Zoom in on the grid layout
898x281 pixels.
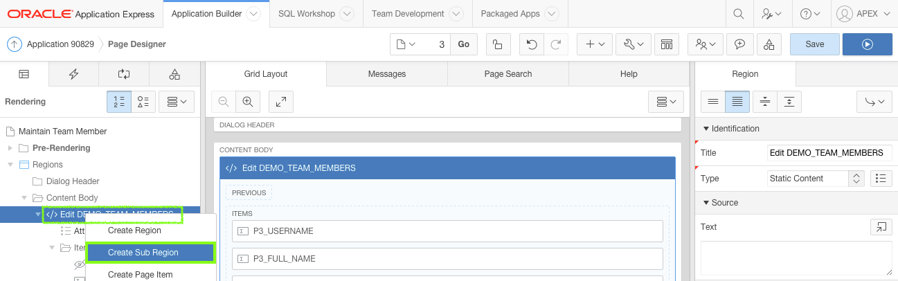[x=247, y=102]
